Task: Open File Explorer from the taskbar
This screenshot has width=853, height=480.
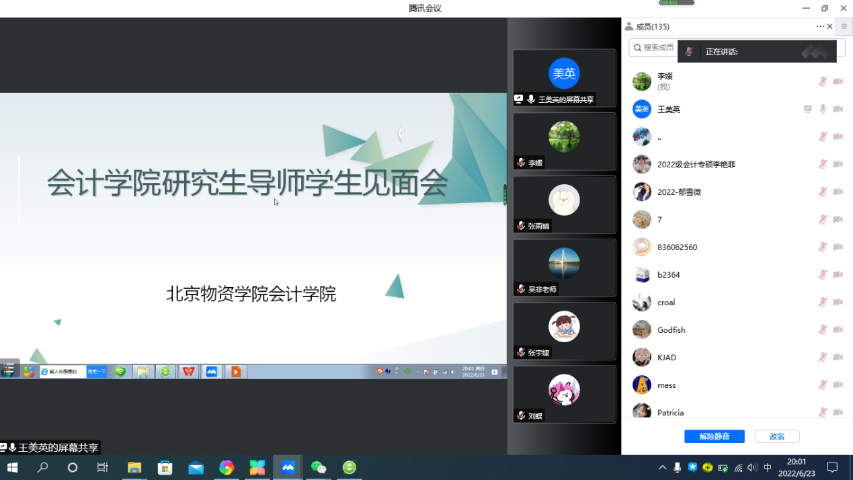Action: coord(134,467)
